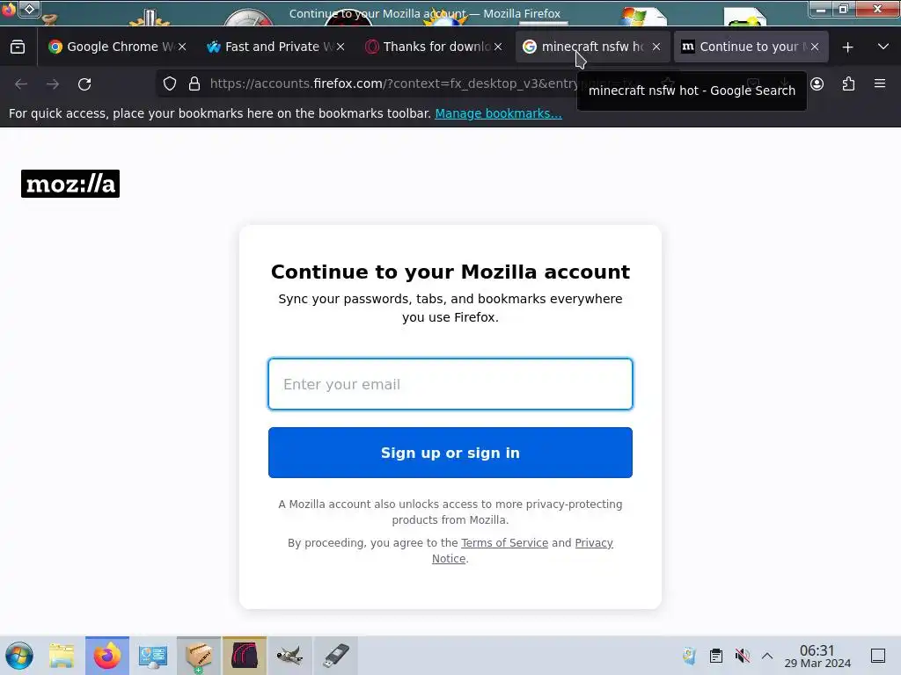Expand hidden system tray icons arrow
901x675 pixels.
tap(767, 656)
